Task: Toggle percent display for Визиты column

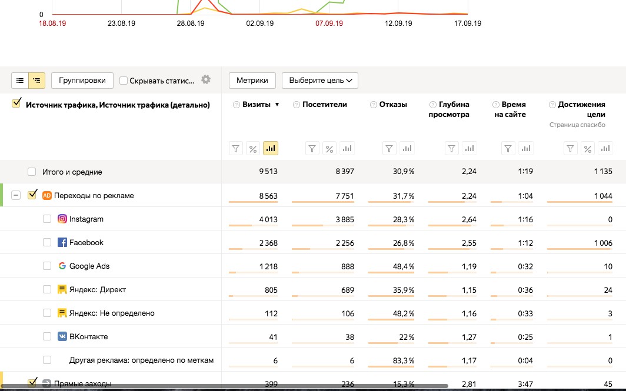Action: pos(253,149)
